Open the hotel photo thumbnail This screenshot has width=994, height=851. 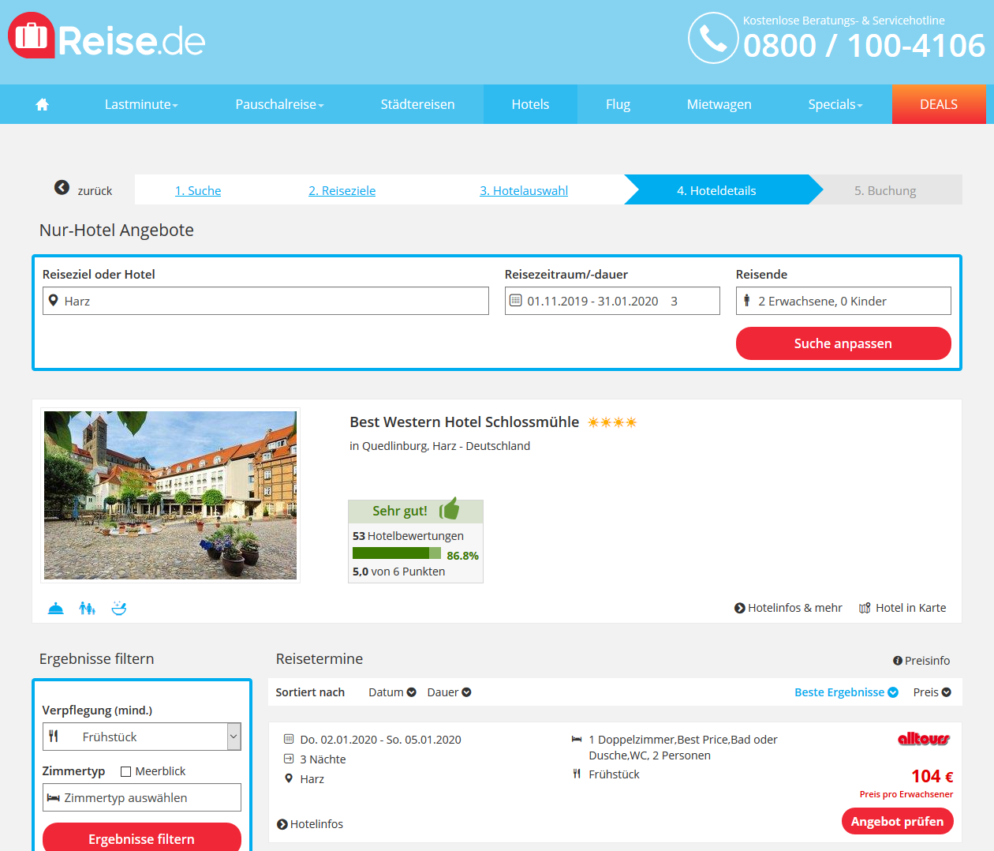170,495
